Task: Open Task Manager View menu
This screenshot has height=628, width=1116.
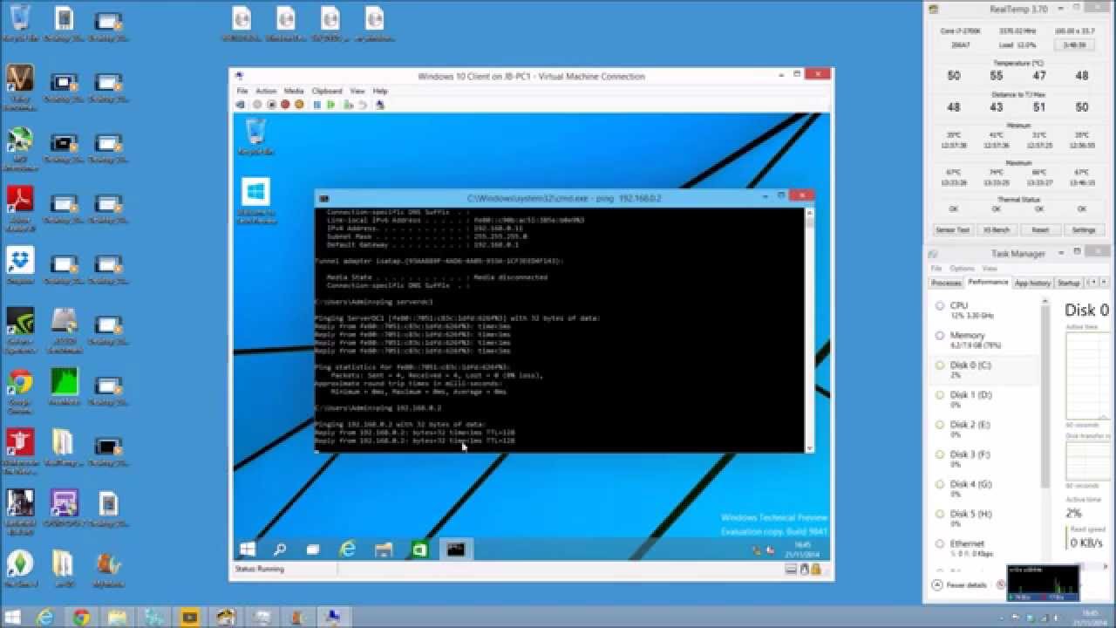Action: point(989,269)
